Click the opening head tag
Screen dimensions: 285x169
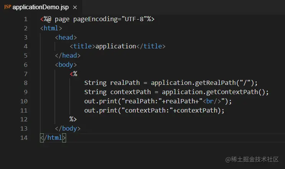coord(66,37)
